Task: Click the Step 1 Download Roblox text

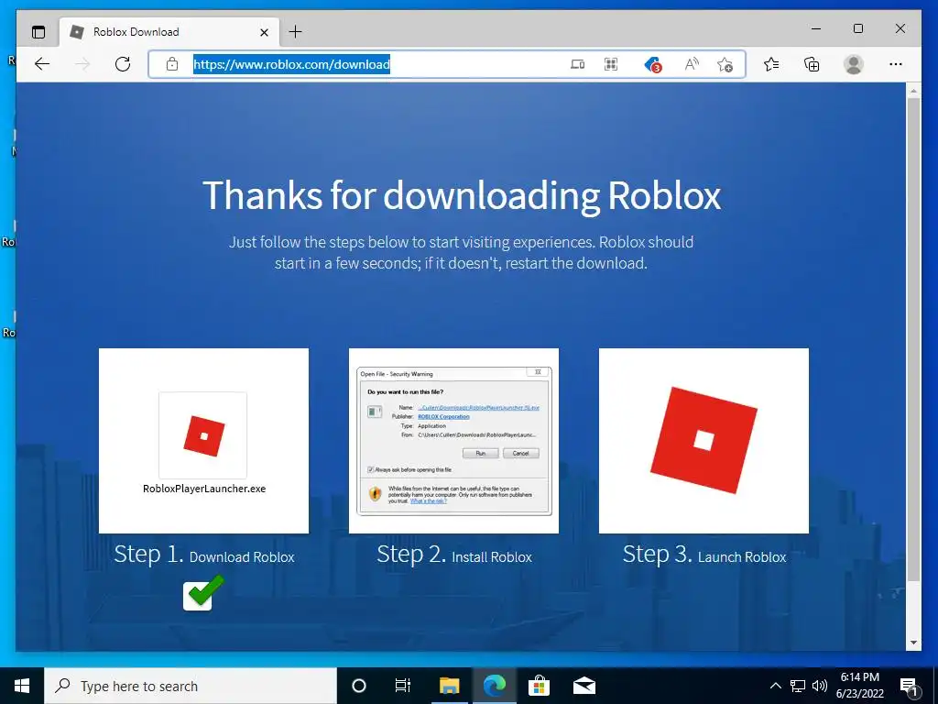Action: [204, 555]
